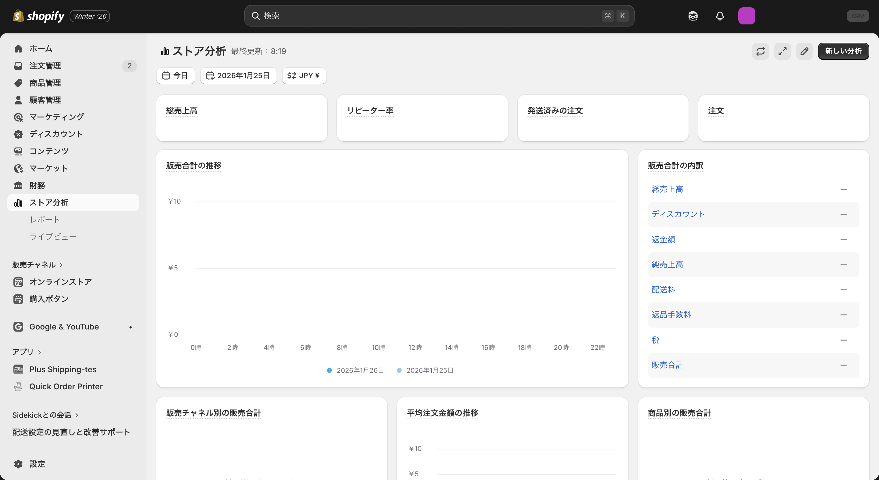879x480 pixels.
Task: Click the Shopify logo
Action: (38, 16)
